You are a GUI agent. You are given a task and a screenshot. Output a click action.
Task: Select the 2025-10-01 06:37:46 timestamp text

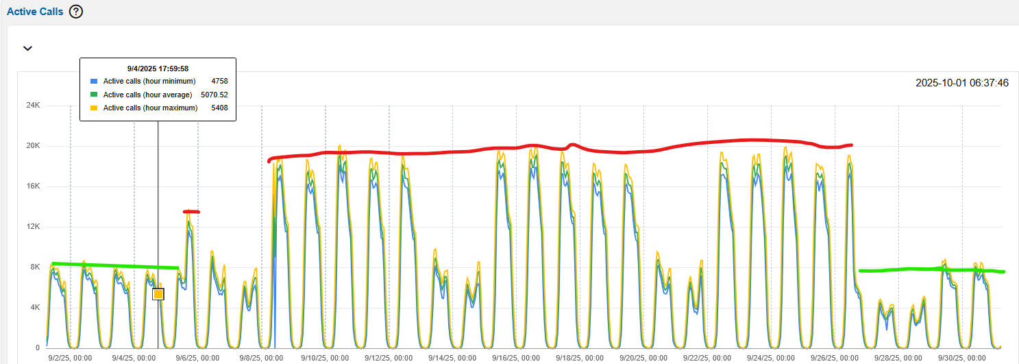coord(962,83)
